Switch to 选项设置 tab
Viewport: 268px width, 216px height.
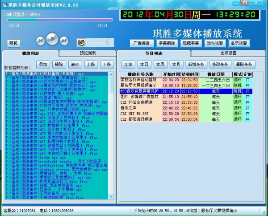(x=228, y=53)
